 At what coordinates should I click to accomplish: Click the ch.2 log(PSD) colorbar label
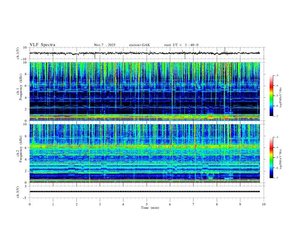tap(281, 159)
